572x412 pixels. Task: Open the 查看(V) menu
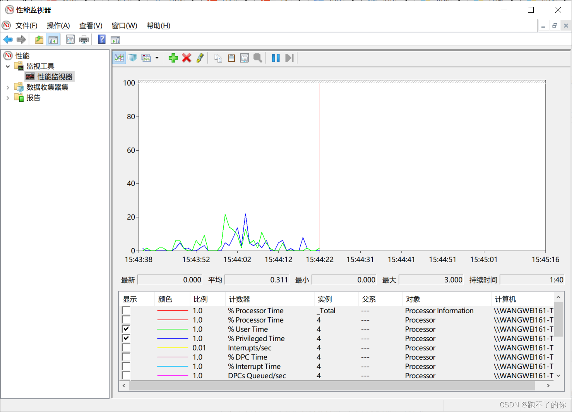click(x=91, y=26)
